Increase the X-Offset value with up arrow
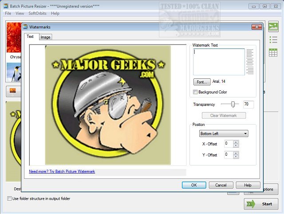Screen dimensions: 284x214 point(236,142)
